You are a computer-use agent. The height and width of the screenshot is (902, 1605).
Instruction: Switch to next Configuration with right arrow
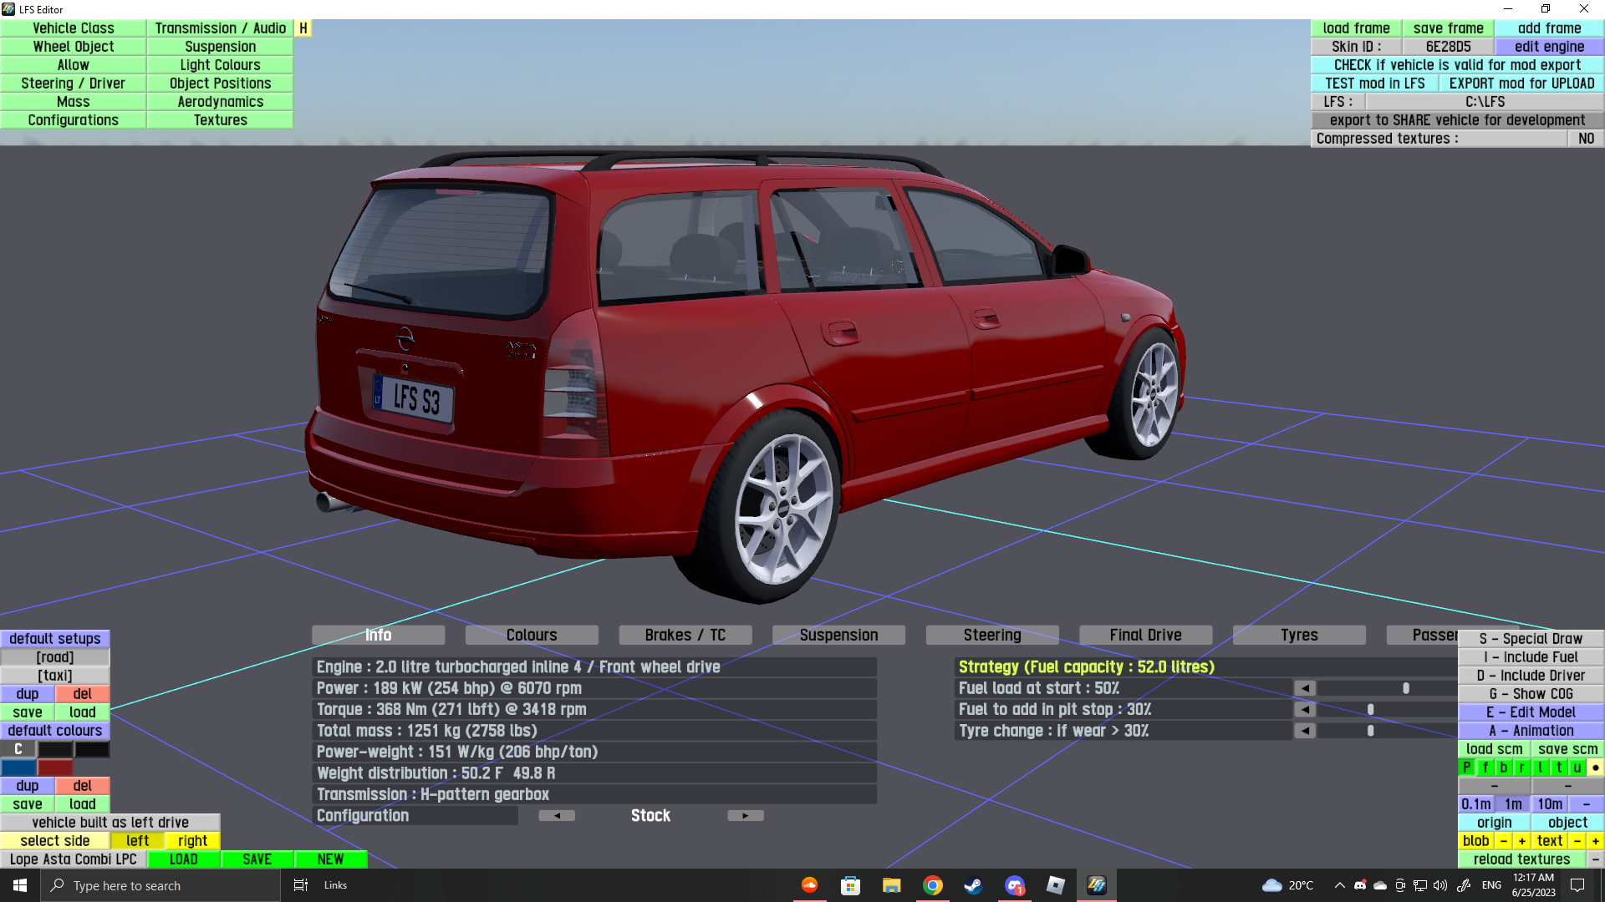tap(745, 816)
